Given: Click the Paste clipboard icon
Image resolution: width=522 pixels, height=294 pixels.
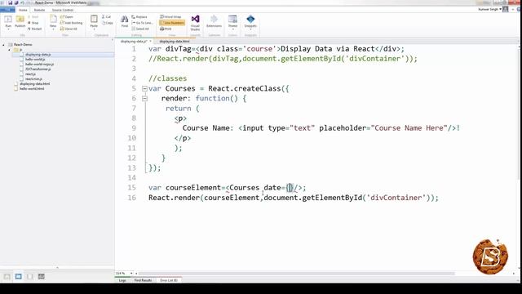Looking at the screenshot, I should [95, 20].
